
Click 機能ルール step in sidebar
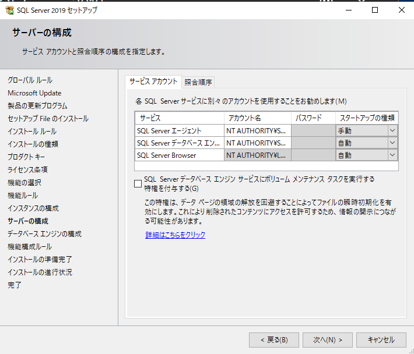pos(22,195)
